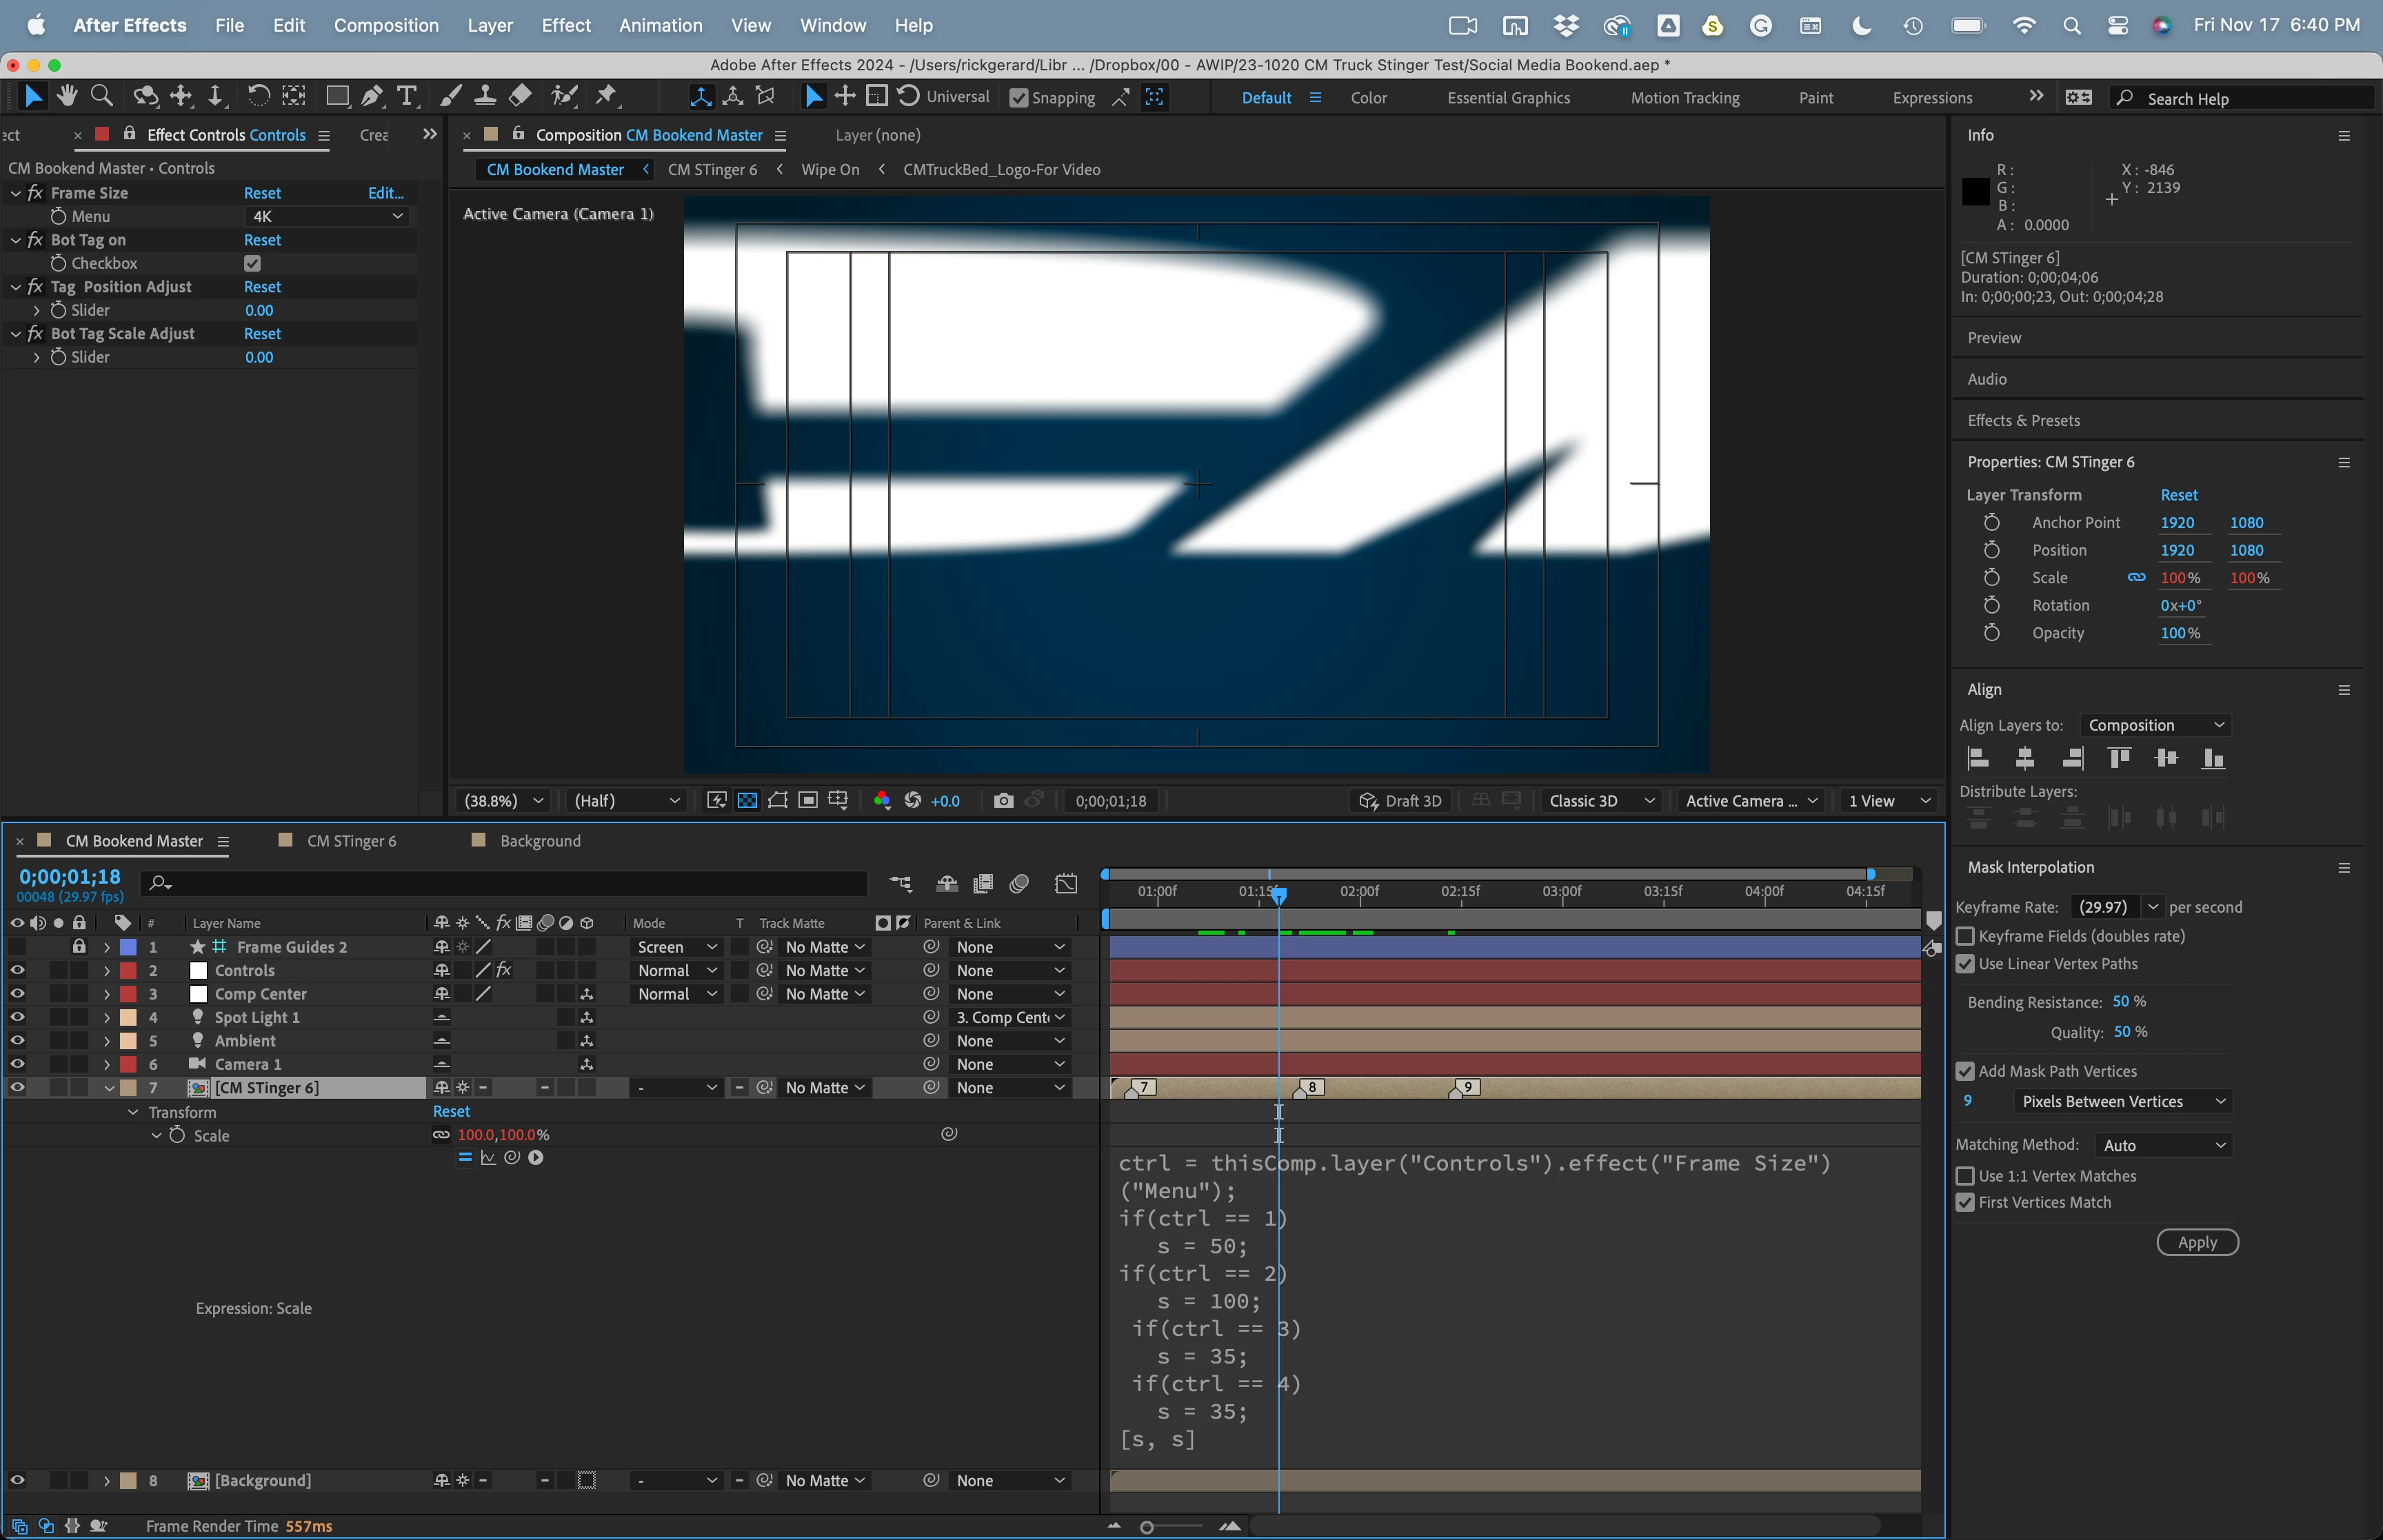This screenshot has height=1540, width=2383.
Task: Select the Hand tool
Action: [x=67, y=96]
